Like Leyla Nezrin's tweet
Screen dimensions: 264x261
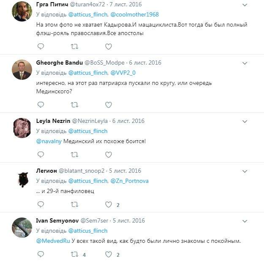108,155
